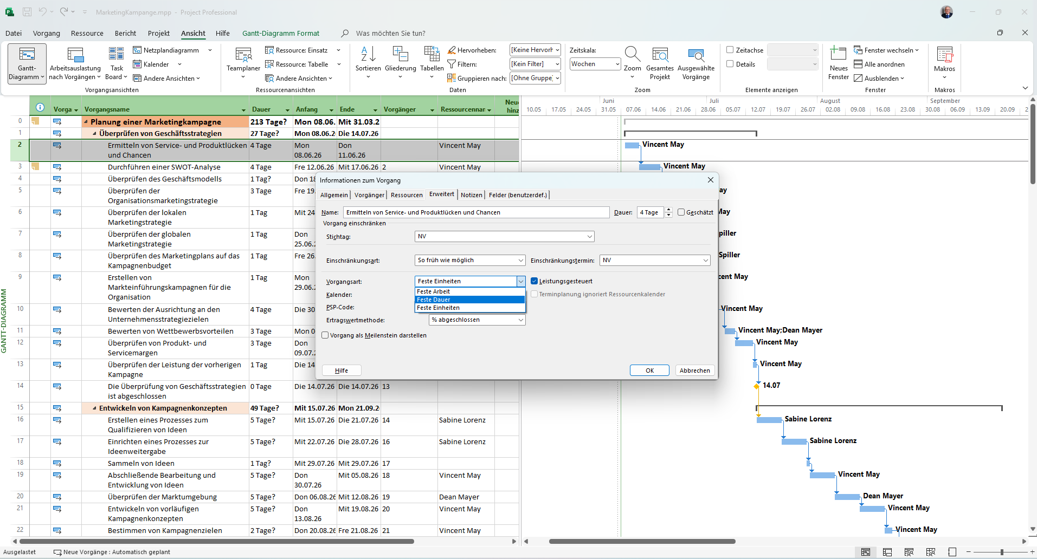Enable the Zeitachse checkbox

coord(730,50)
